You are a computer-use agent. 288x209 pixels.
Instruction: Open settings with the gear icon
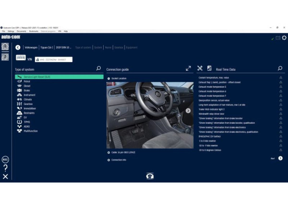point(284,38)
